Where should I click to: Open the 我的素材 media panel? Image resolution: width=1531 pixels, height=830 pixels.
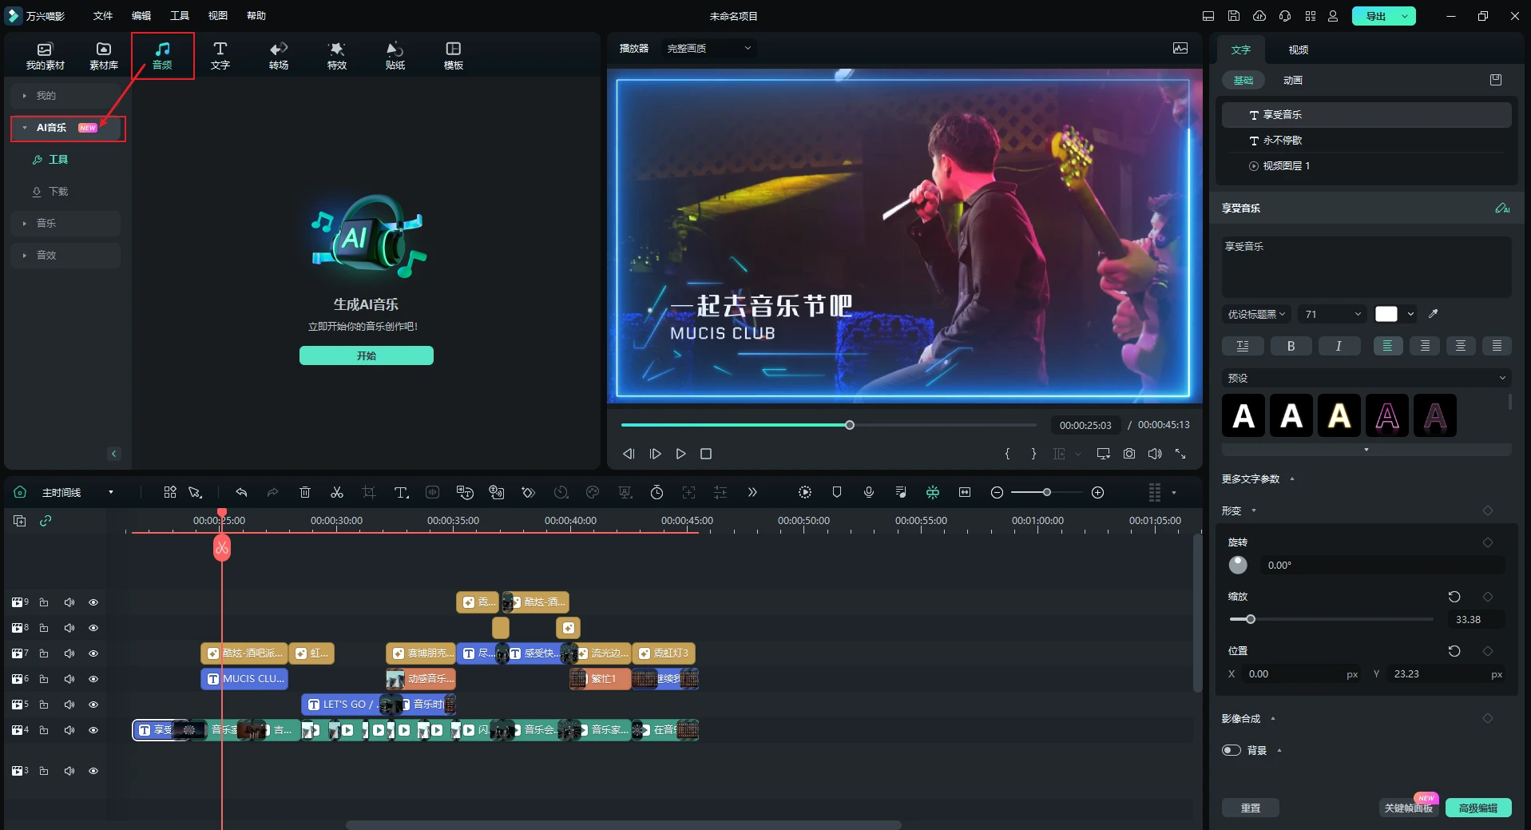[x=45, y=56]
